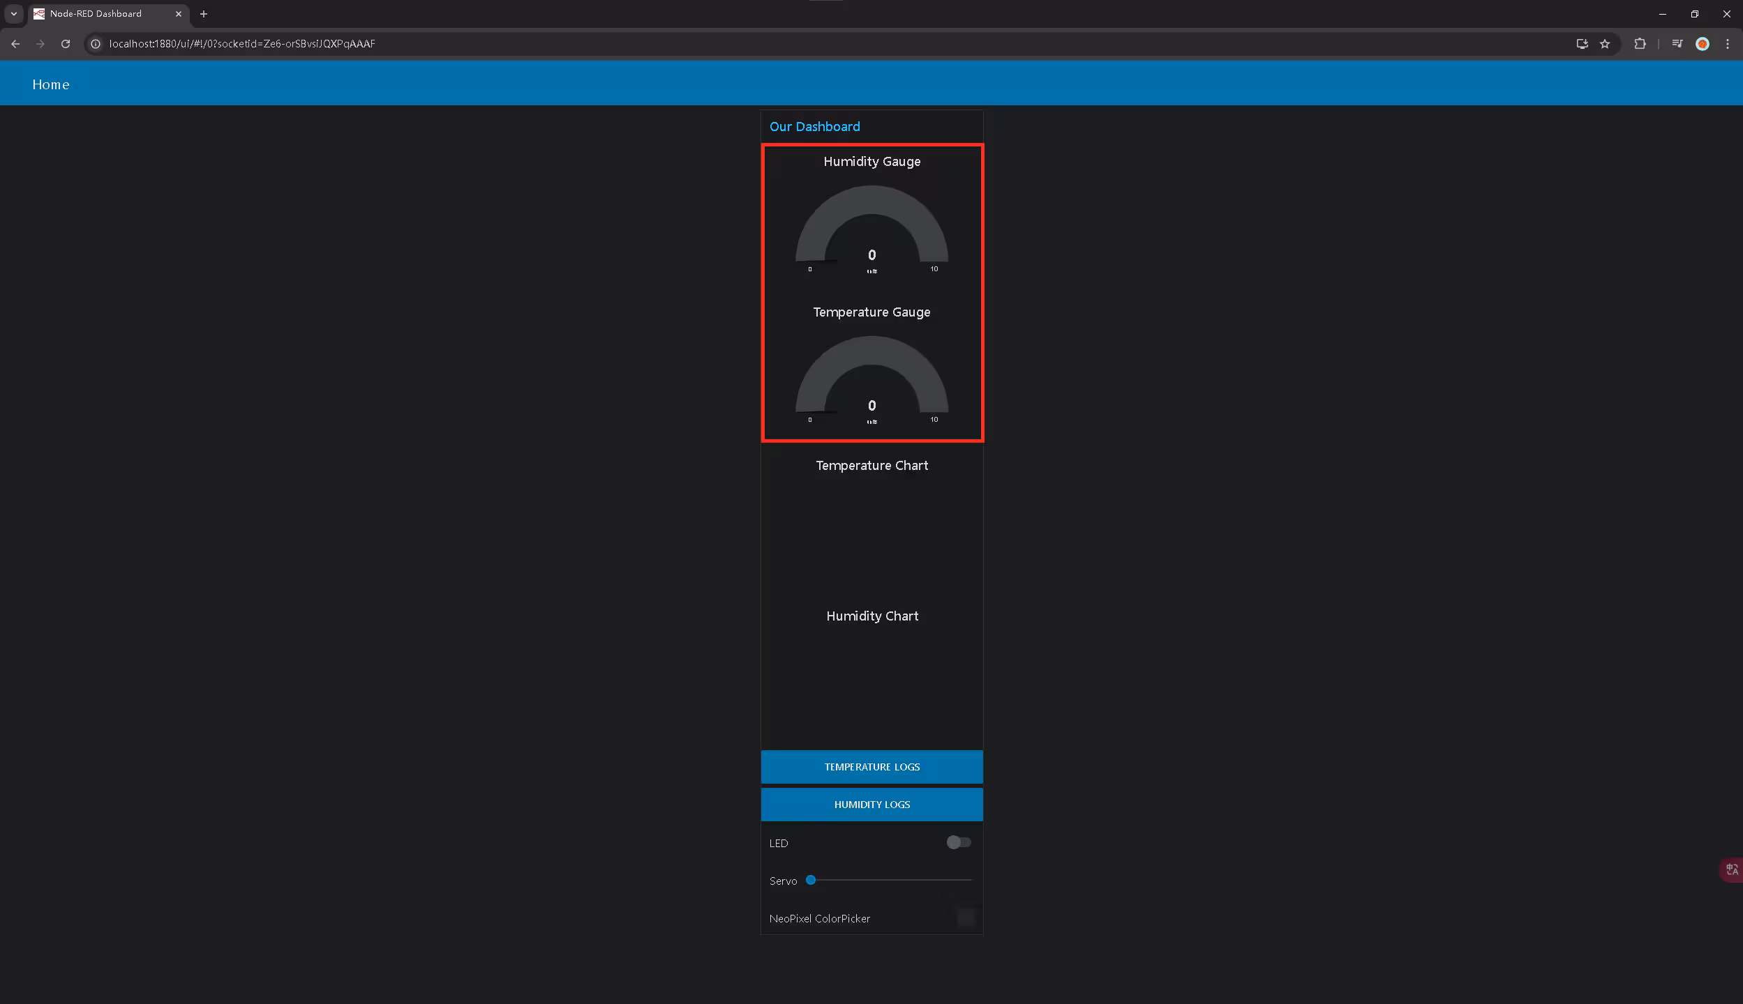Click the translate widget at right edge
Screen dimensions: 1743x1004
pyautogui.click(x=1732, y=869)
